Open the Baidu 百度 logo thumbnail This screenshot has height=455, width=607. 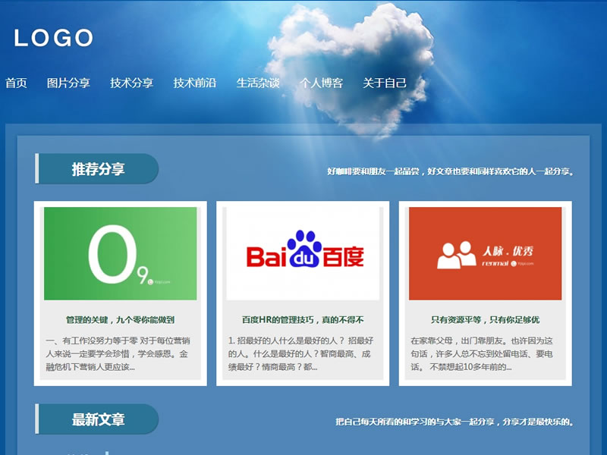tap(303, 253)
